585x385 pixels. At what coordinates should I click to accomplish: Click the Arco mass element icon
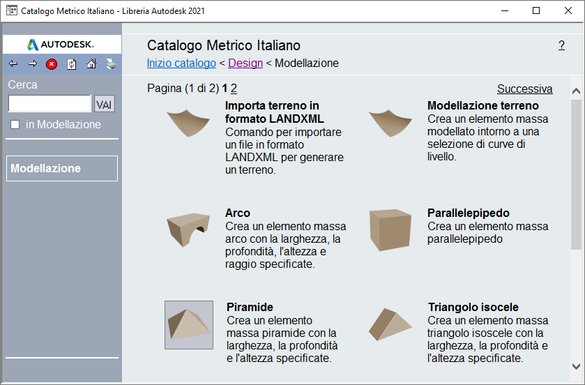pyautogui.click(x=188, y=228)
